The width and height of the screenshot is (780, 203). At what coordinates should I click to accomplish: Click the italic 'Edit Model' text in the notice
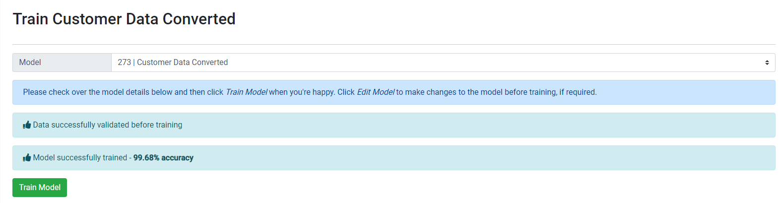pos(376,92)
